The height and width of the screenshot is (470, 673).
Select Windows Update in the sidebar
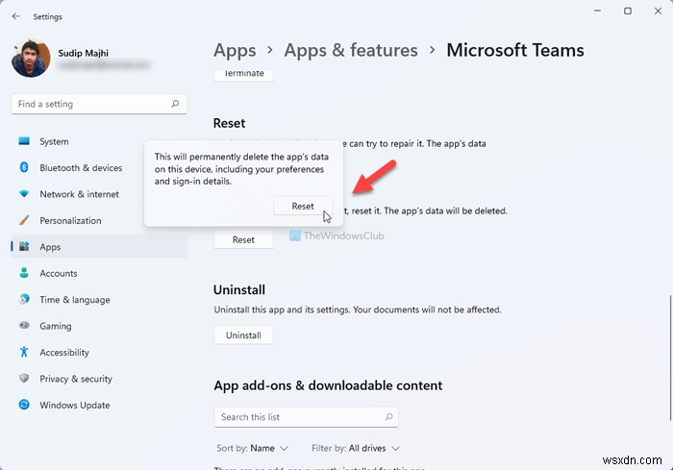[99, 405]
